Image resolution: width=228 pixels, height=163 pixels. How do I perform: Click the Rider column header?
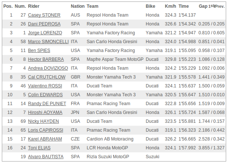point(34,6)
